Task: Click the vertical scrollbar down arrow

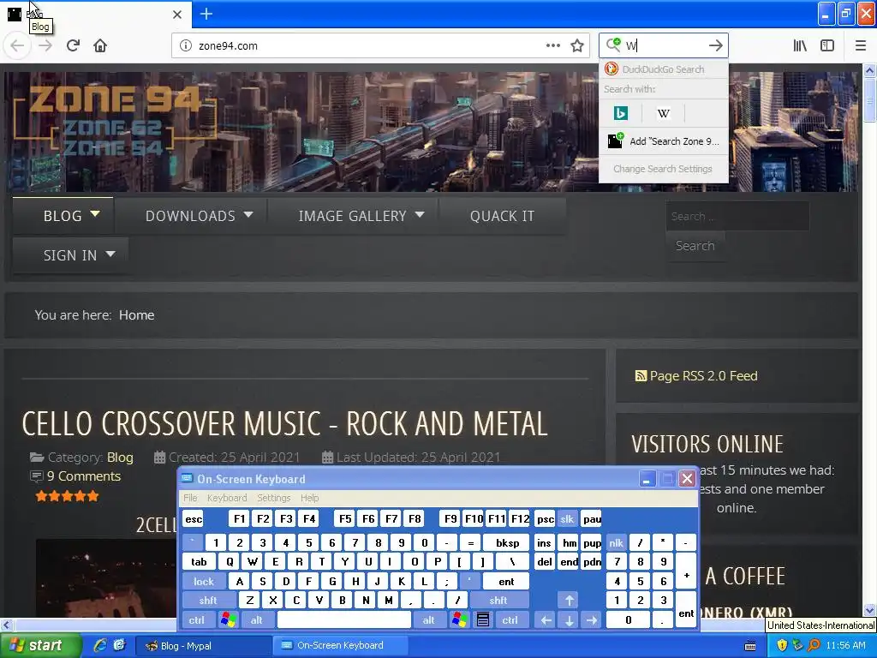Action: [x=869, y=610]
